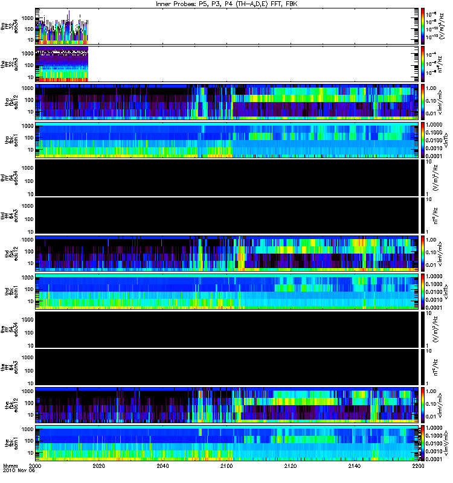This screenshot has height=483, width=453.
Task: Click the "the fbk edc12" y-axis label
Action: tap(11, 405)
